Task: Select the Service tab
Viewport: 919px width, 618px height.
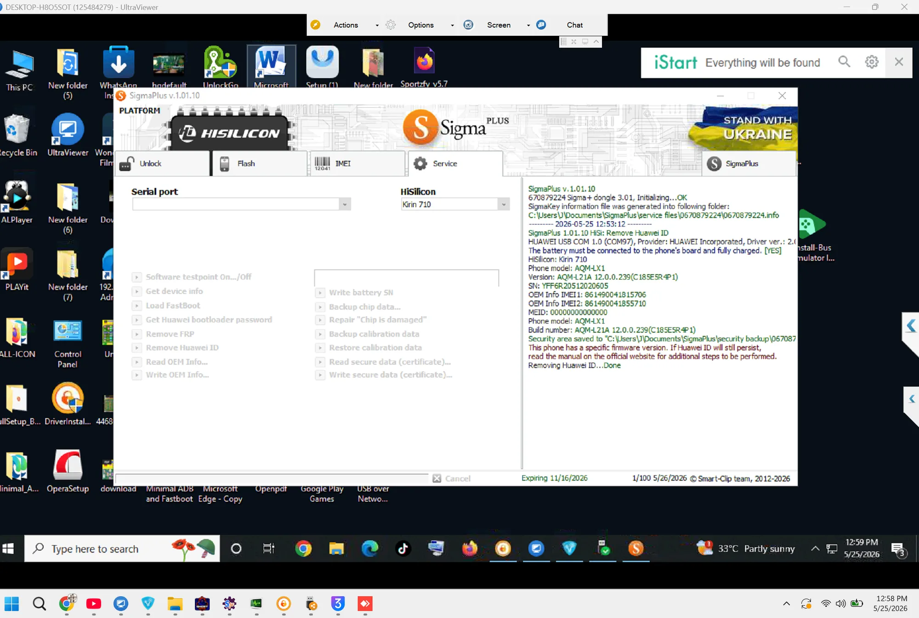Action: pos(455,164)
